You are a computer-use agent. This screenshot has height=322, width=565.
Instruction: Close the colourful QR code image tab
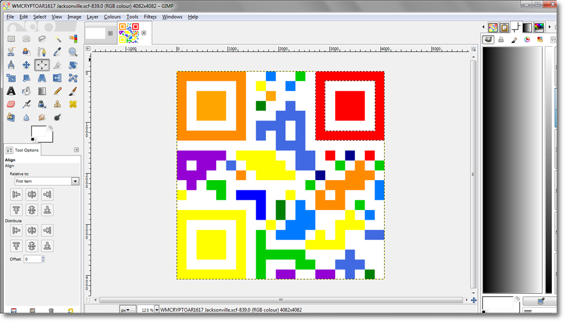[x=144, y=33]
